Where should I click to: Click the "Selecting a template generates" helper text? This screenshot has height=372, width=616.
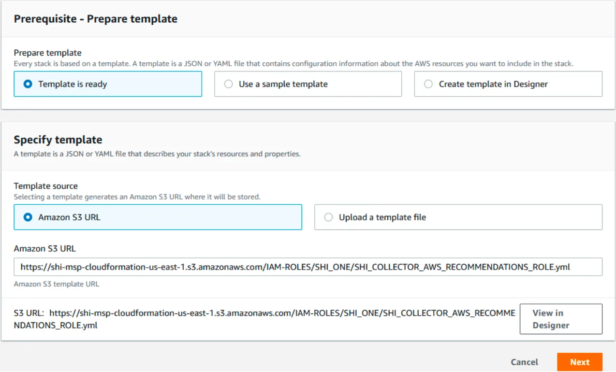137,197
